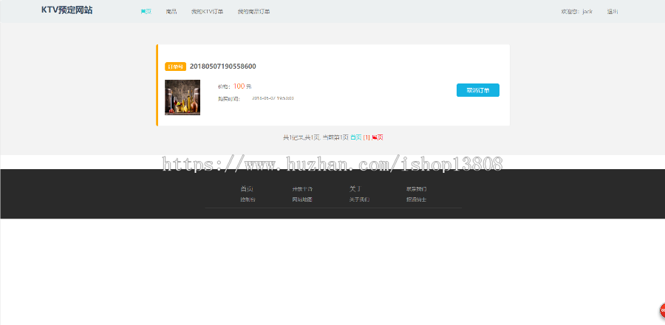Viewport: 665px width, 325px height.
Task: Click the red floating icon at page edge
Action: 663,310
